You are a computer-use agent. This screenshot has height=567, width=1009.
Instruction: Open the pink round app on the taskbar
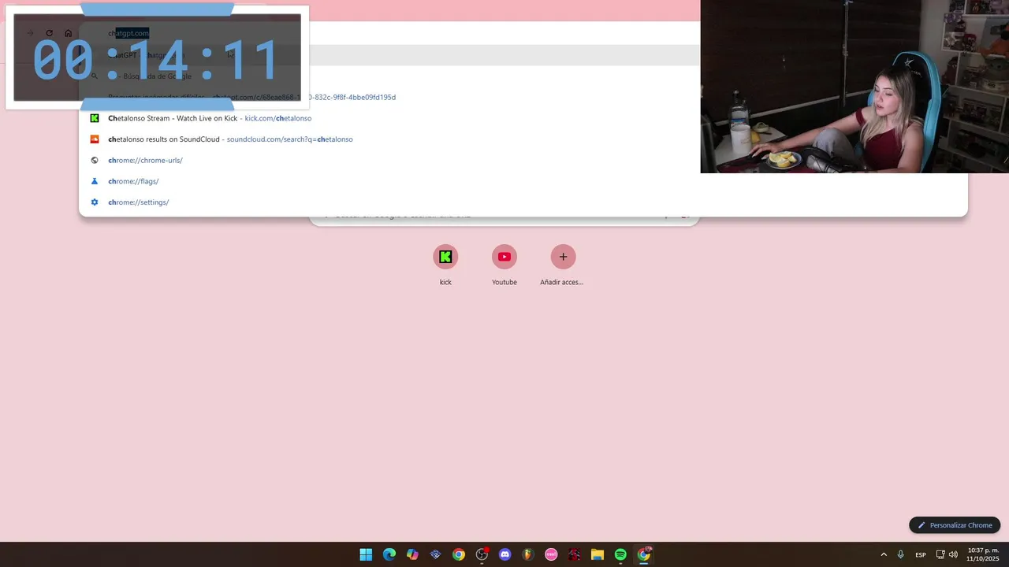[x=551, y=554]
